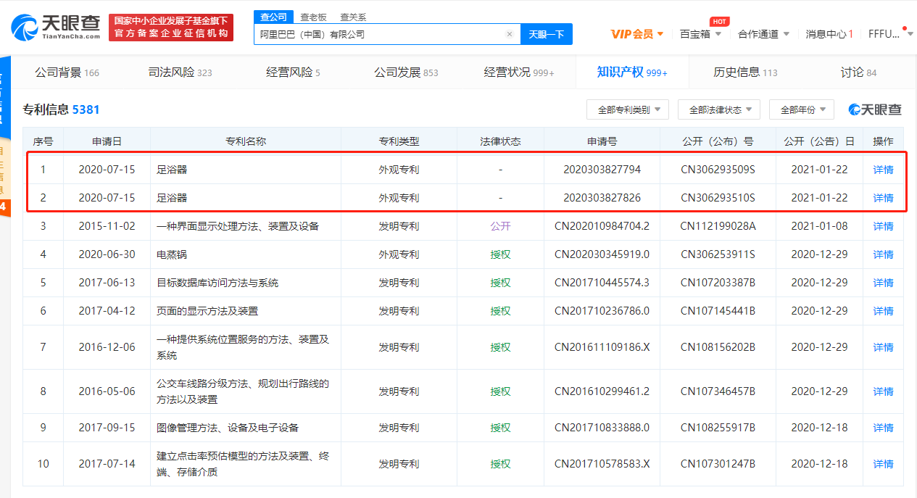This screenshot has width=917, height=498.
Task: Expand the 合作通道 menu
Action: click(763, 34)
